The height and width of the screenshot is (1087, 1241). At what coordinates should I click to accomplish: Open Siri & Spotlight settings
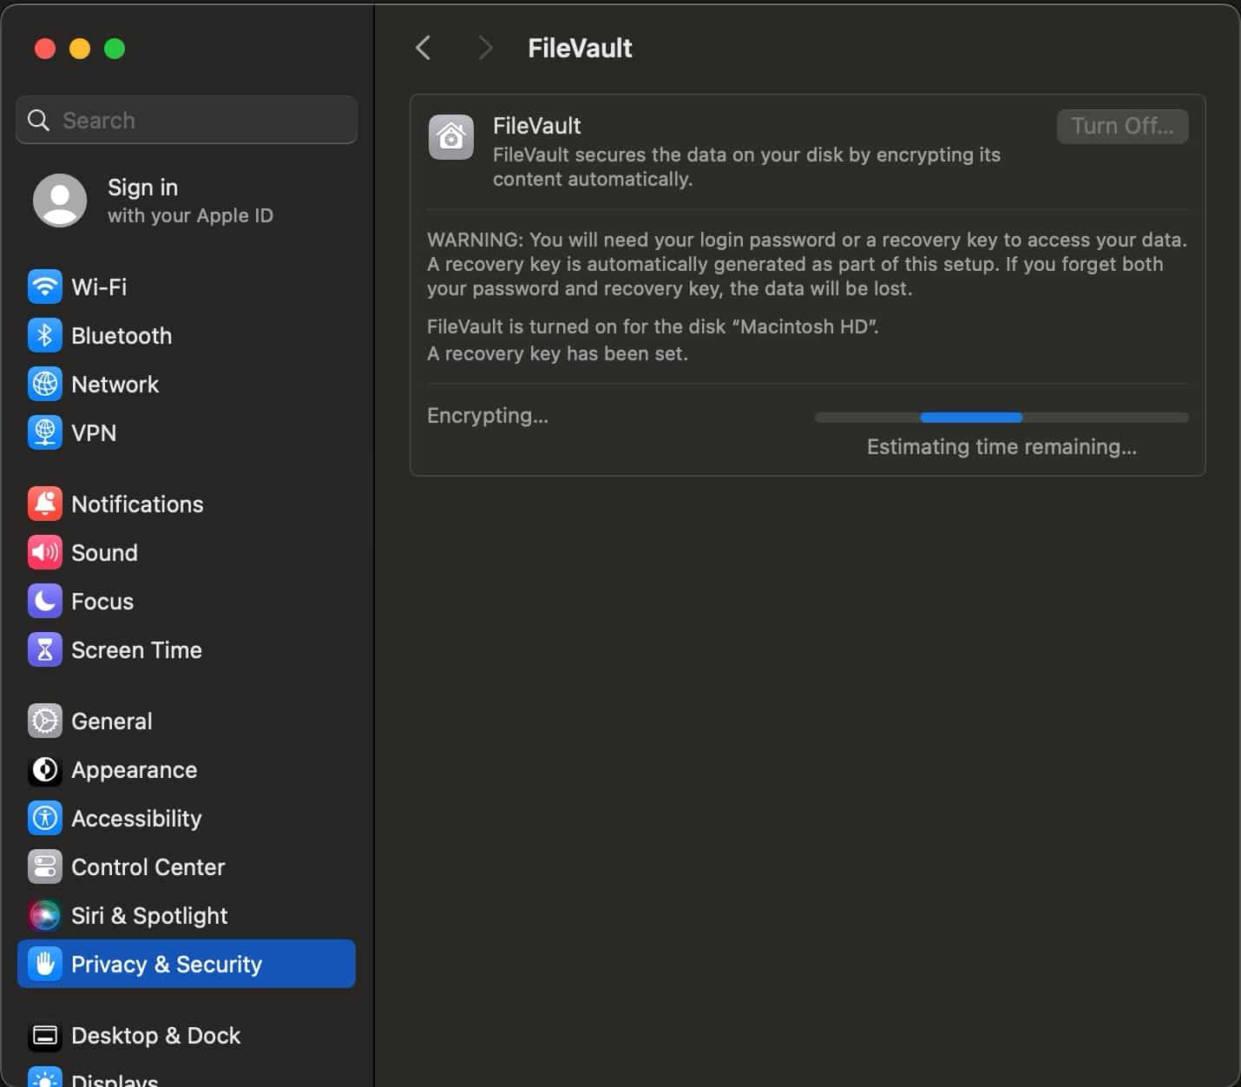187,915
